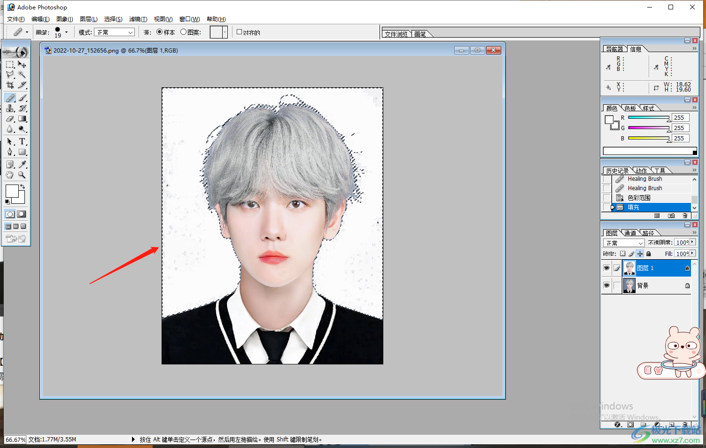Open the 编辑(E) menu
706x448 pixels.
coord(40,19)
